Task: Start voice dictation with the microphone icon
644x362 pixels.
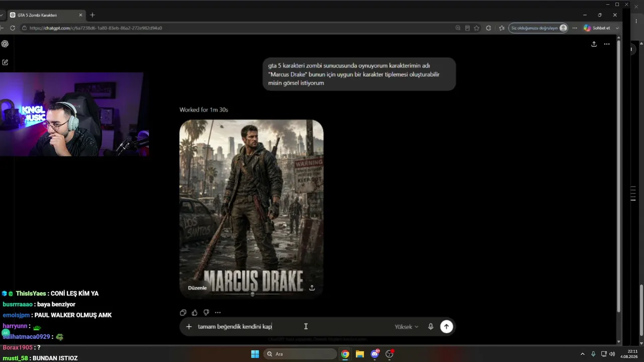Action: (x=431, y=327)
